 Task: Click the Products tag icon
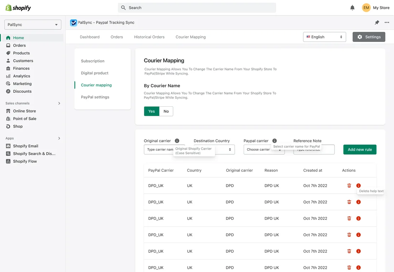[8, 53]
